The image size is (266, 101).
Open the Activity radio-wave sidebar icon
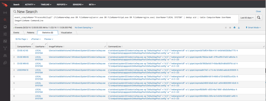click(x=5, y=13)
